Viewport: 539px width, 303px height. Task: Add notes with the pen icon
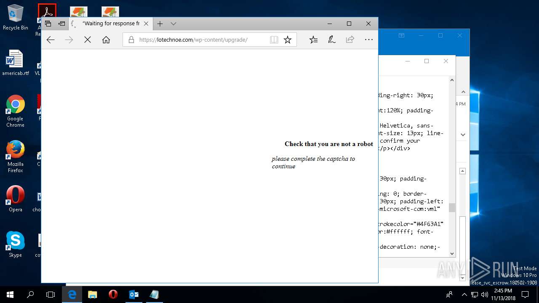coord(332,40)
